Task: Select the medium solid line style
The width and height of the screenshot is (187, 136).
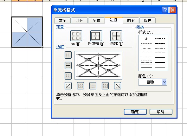Action: [160, 58]
